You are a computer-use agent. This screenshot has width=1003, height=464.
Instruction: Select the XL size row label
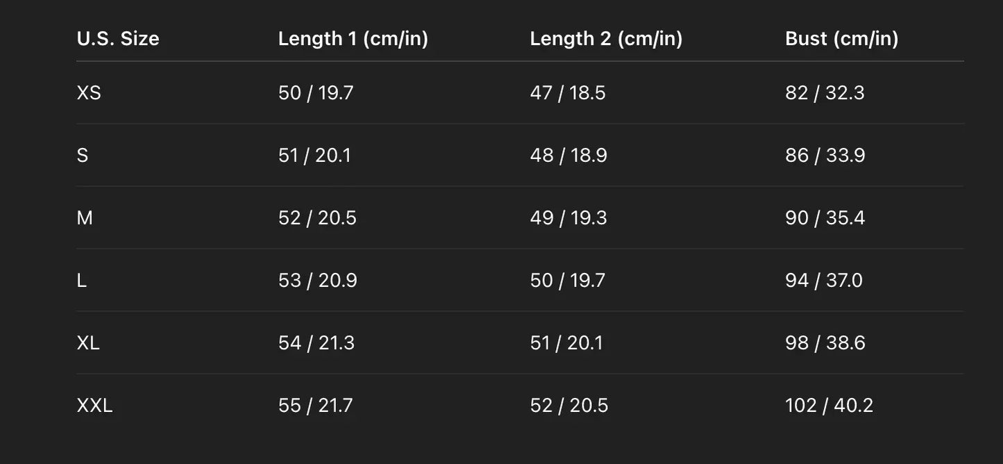pos(88,342)
